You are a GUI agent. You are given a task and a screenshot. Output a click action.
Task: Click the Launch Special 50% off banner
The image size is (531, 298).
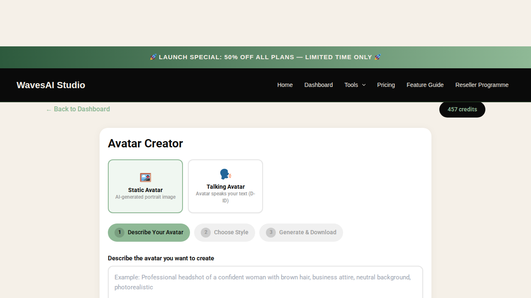(x=265, y=57)
